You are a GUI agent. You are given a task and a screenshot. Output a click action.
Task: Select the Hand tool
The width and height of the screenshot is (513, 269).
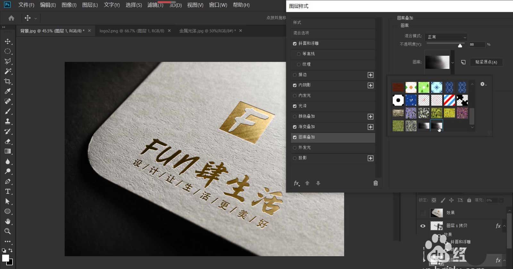tap(8, 221)
